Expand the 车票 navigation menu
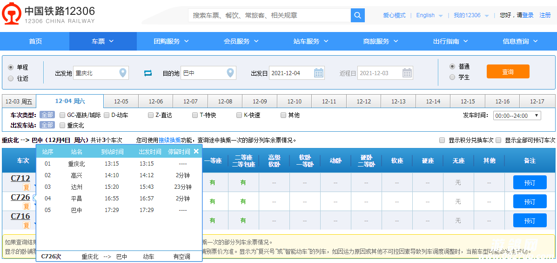Screen dimensions: 557x263 [x=102, y=41]
